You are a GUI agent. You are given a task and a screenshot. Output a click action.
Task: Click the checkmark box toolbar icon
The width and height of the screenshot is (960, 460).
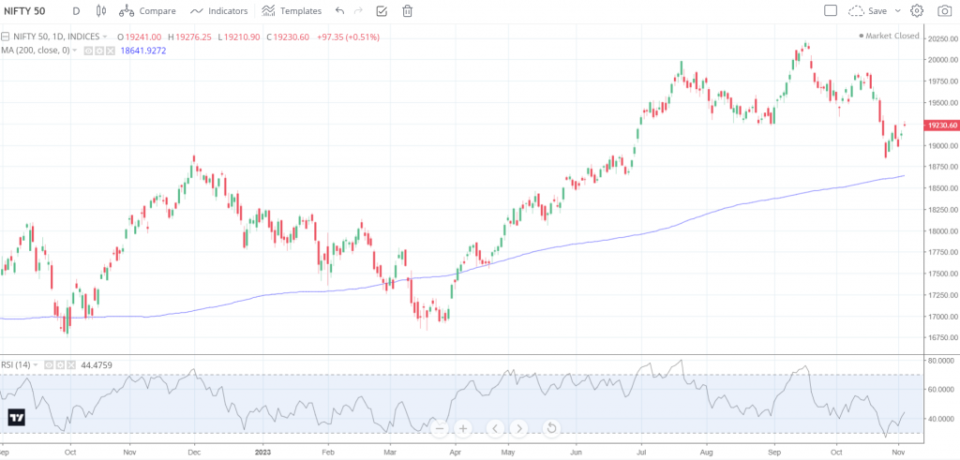[x=382, y=11]
